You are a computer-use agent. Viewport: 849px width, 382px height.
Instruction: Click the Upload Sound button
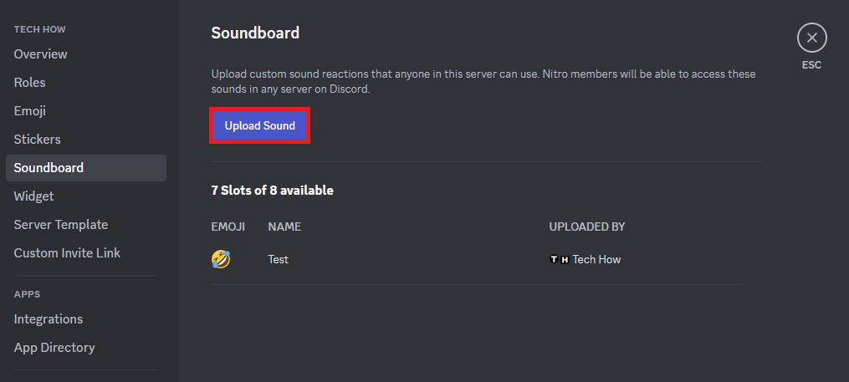coord(259,126)
